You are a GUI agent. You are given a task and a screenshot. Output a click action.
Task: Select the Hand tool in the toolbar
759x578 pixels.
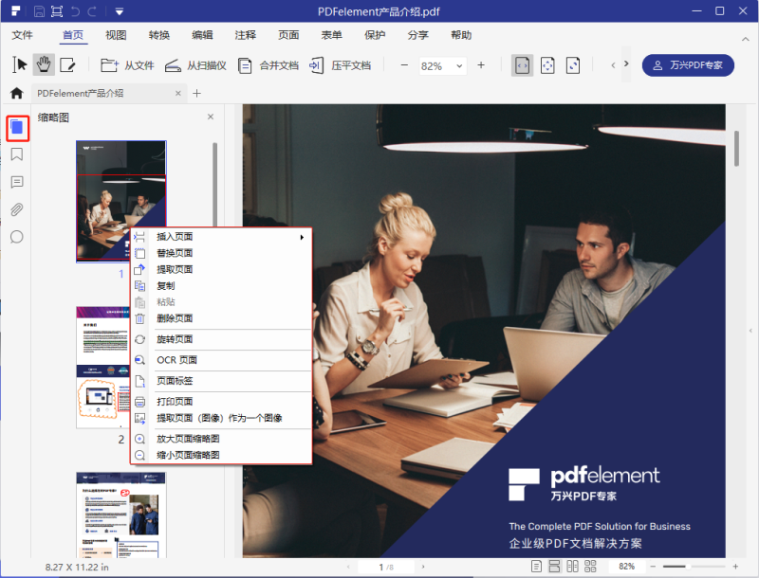coord(44,64)
